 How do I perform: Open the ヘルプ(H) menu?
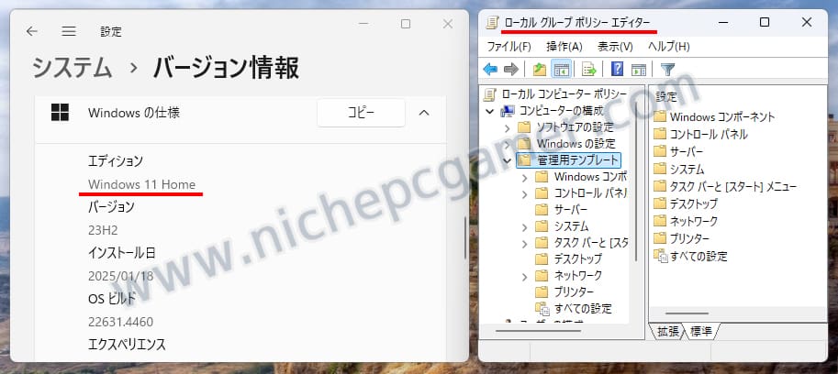[x=669, y=47]
